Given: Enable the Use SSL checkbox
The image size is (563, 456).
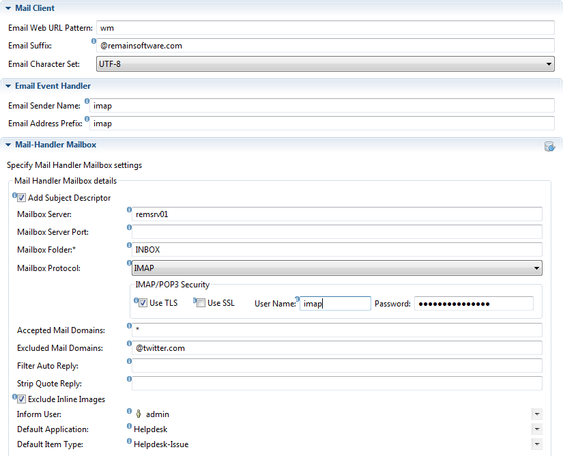Looking at the screenshot, I should [x=201, y=303].
